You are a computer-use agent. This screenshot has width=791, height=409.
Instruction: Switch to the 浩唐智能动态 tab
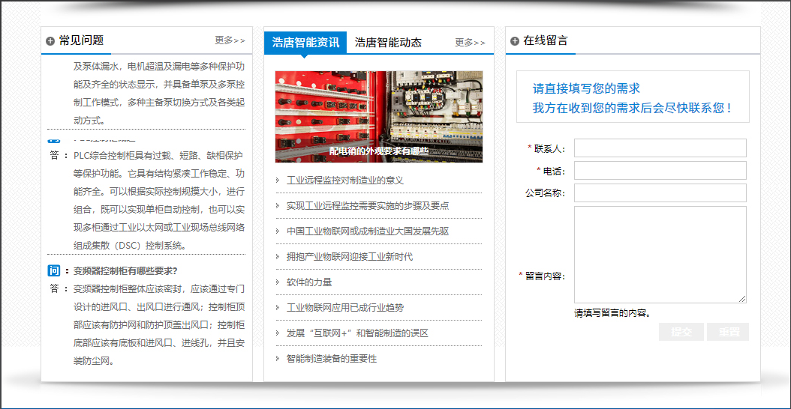[388, 43]
